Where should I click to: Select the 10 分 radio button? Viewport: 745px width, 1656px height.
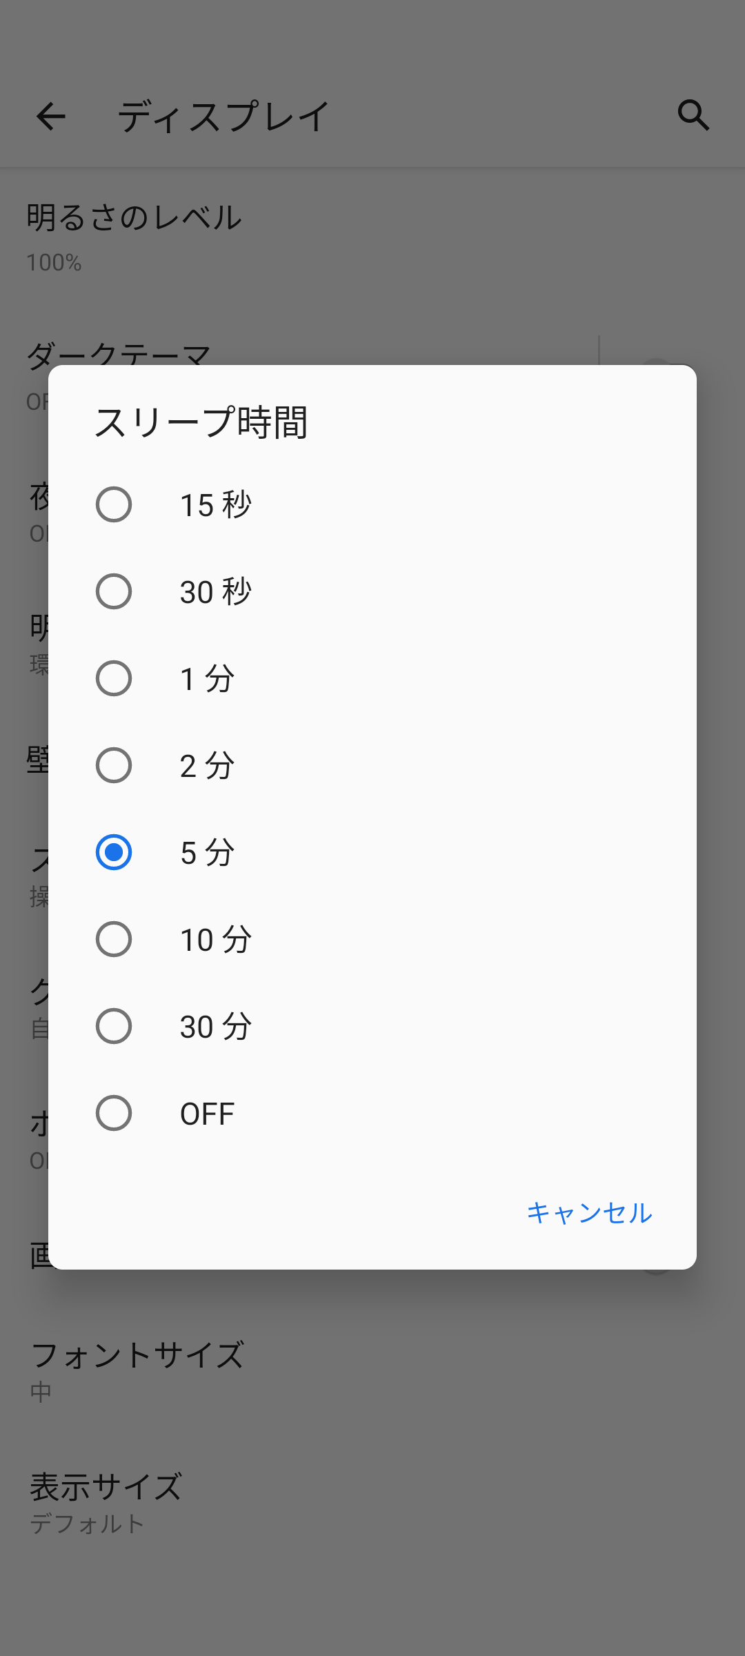pos(114,939)
